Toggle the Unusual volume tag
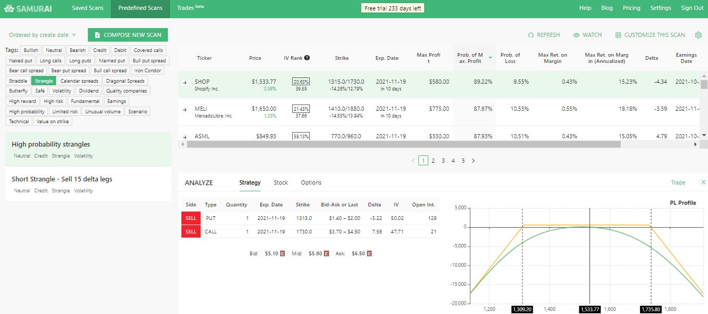The height and width of the screenshot is (314, 708). click(x=102, y=111)
